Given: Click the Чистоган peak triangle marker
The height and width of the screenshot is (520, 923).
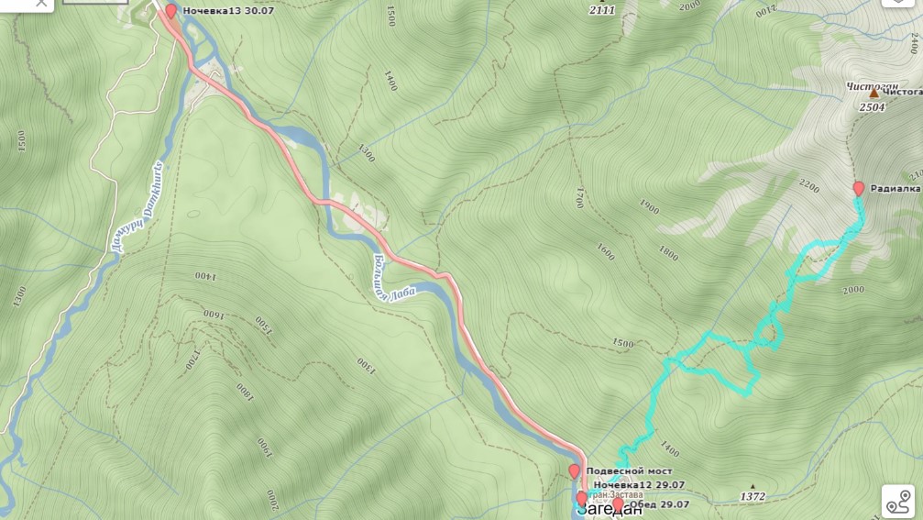Looking at the screenshot, I should tap(874, 93).
